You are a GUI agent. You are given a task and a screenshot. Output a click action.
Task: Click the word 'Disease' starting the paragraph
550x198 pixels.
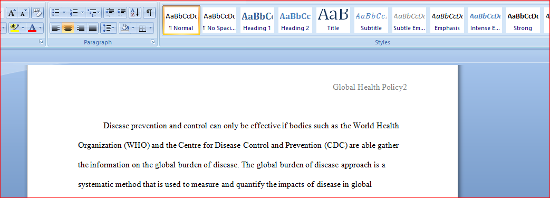[116, 126]
